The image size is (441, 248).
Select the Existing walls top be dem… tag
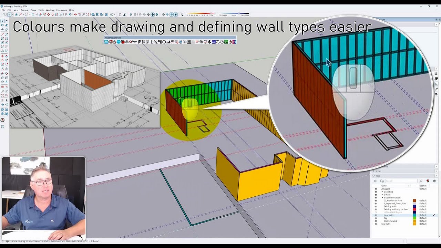click(x=397, y=209)
